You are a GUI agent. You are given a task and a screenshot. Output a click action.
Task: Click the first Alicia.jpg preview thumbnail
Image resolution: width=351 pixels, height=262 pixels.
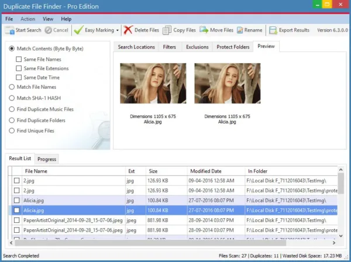[153, 83]
